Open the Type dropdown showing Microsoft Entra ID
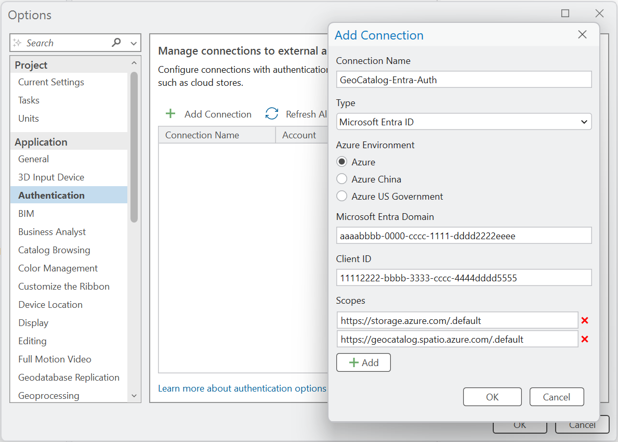Screen dimensions: 618x442 464,122
